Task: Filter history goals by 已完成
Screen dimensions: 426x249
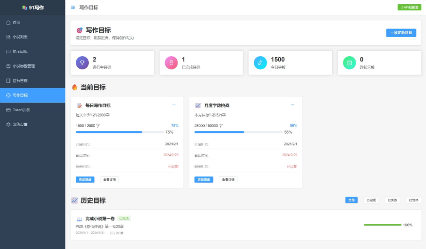Action: click(371, 200)
